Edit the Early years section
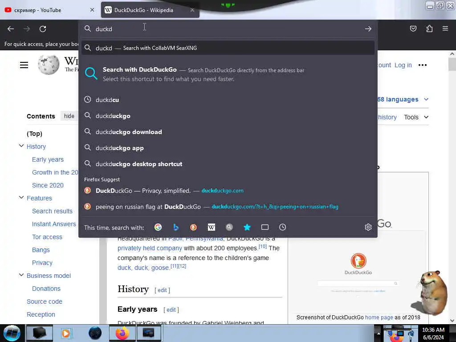 pyautogui.click(x=171, y=310)
